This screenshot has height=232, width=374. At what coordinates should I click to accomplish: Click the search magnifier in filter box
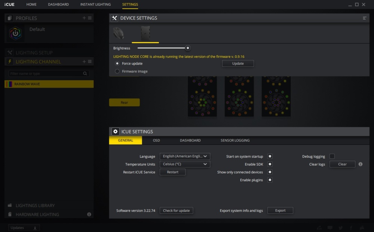point(85,73)
